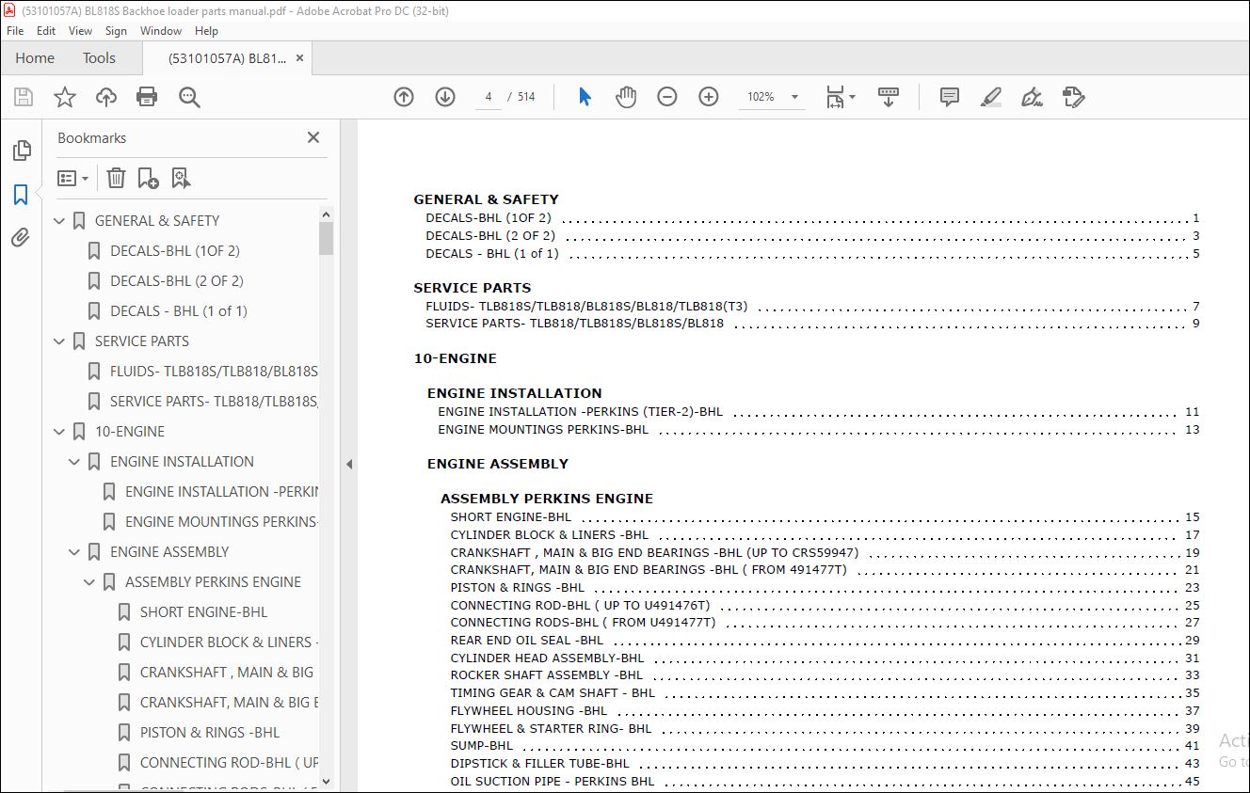
Task: Select DECALS-BHL (1OF 2) bookmark
Action: click(x=175, y=251)
